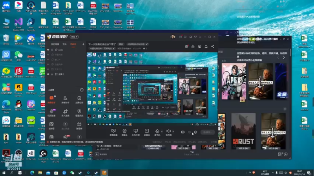Image resolution: width=314 pixels, height=176 pixels.
Task: Open the Windows Start menu
Action: tap(4, 173)
